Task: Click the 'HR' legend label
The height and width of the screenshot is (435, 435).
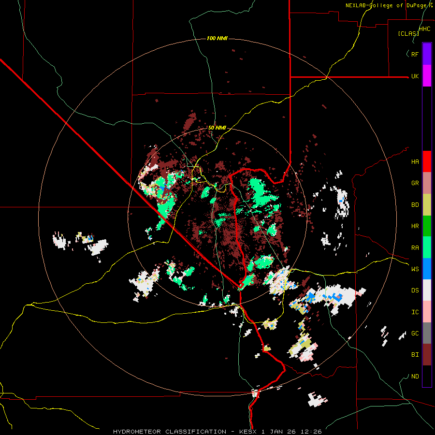Action: (415, 226)
